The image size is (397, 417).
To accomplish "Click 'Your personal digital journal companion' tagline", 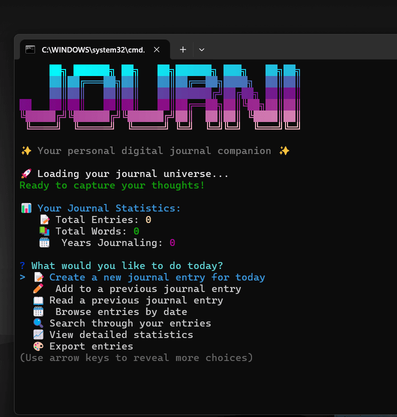I will [154, 151].
